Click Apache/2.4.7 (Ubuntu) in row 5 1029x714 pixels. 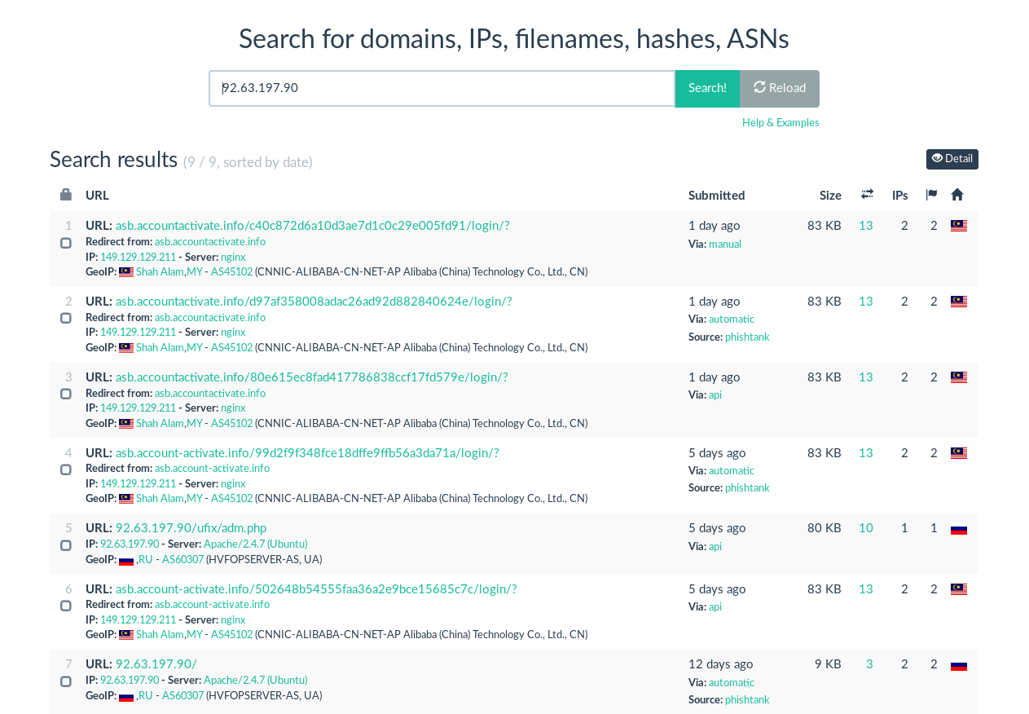[256, 544]
